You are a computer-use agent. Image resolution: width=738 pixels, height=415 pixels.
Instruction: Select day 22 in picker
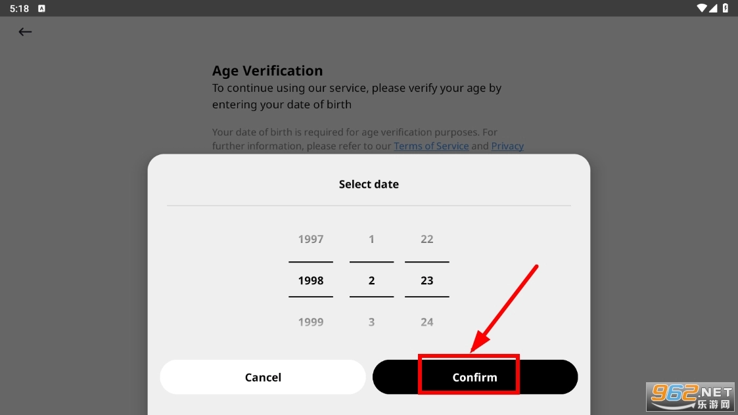pos(427,239)
